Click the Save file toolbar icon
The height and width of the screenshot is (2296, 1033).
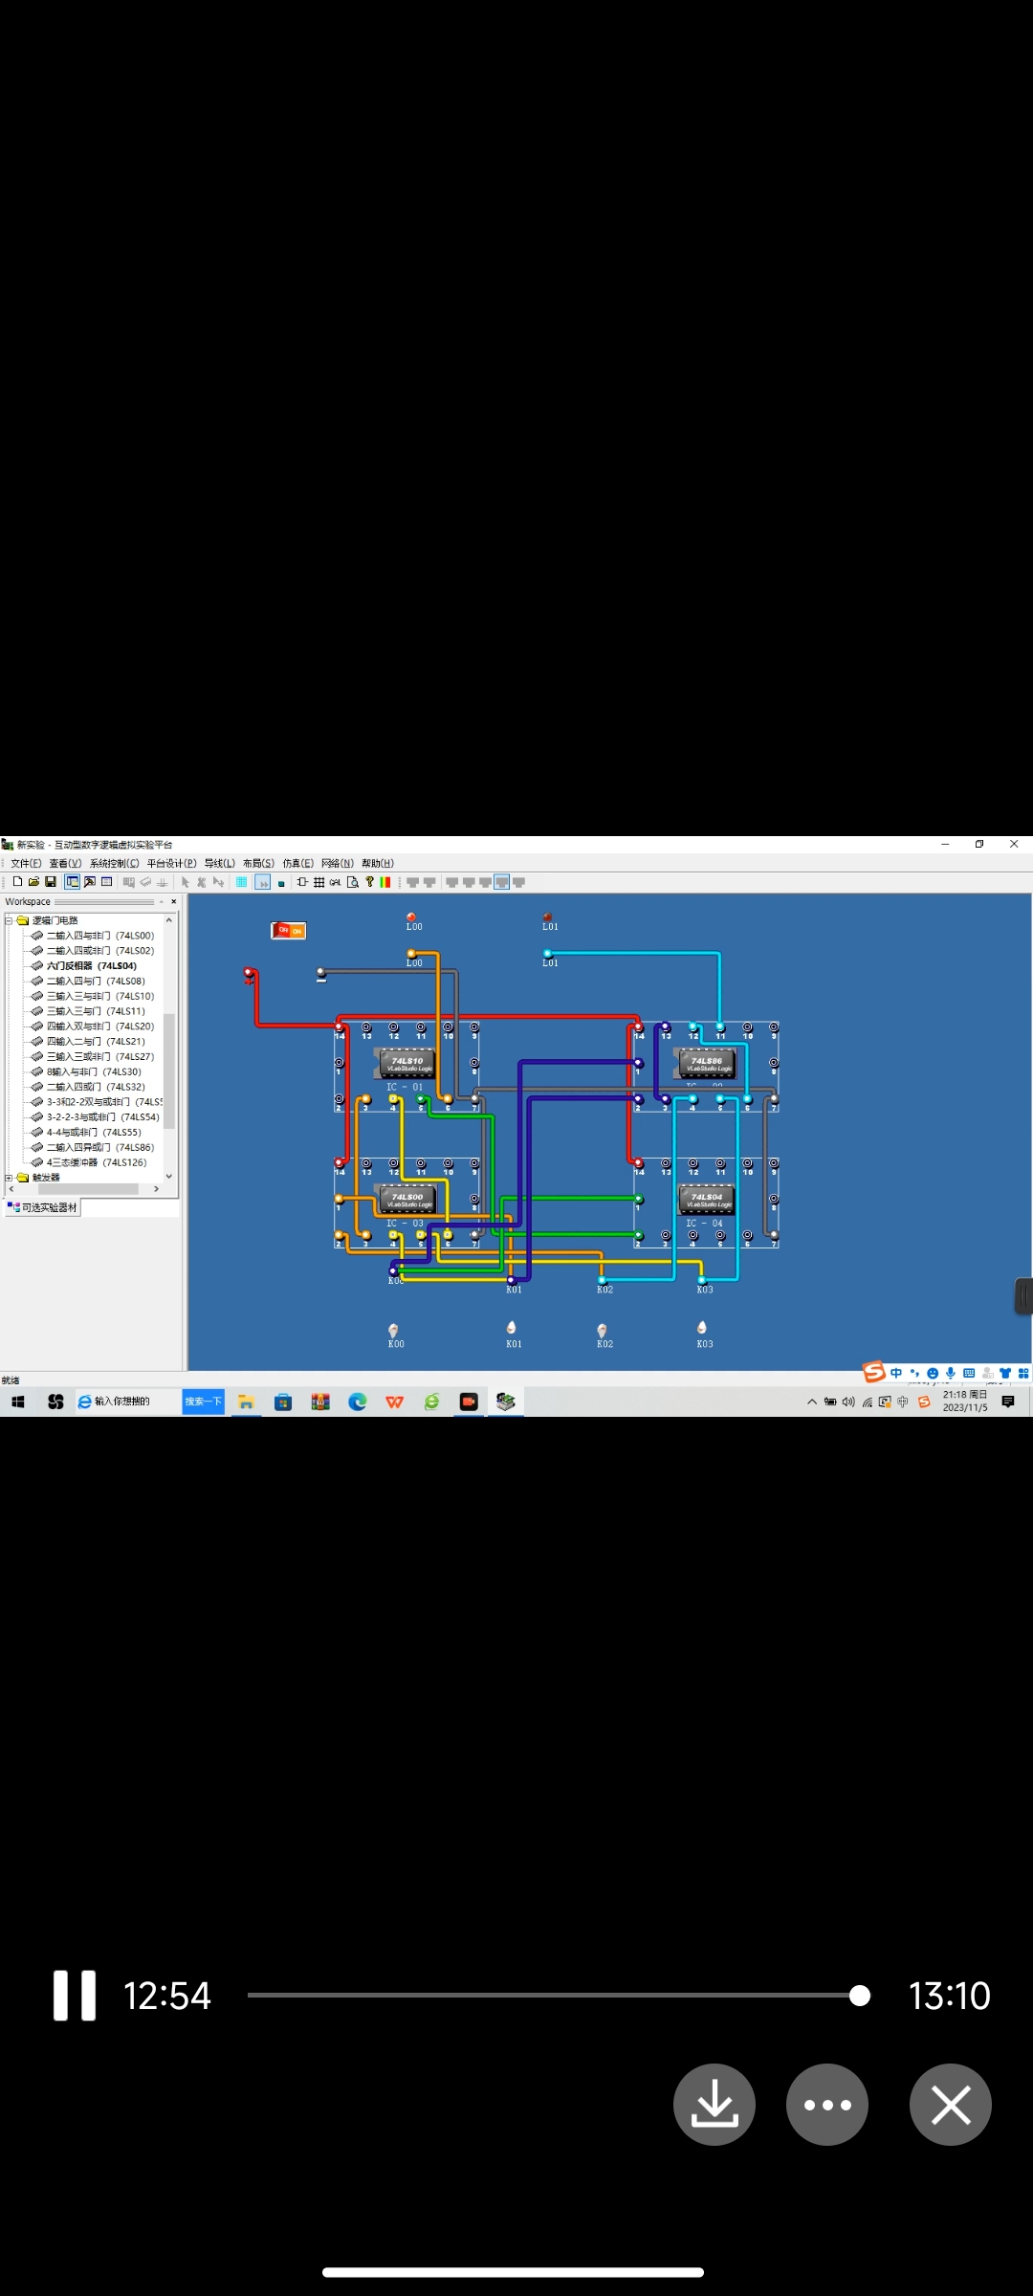point(51,882)
